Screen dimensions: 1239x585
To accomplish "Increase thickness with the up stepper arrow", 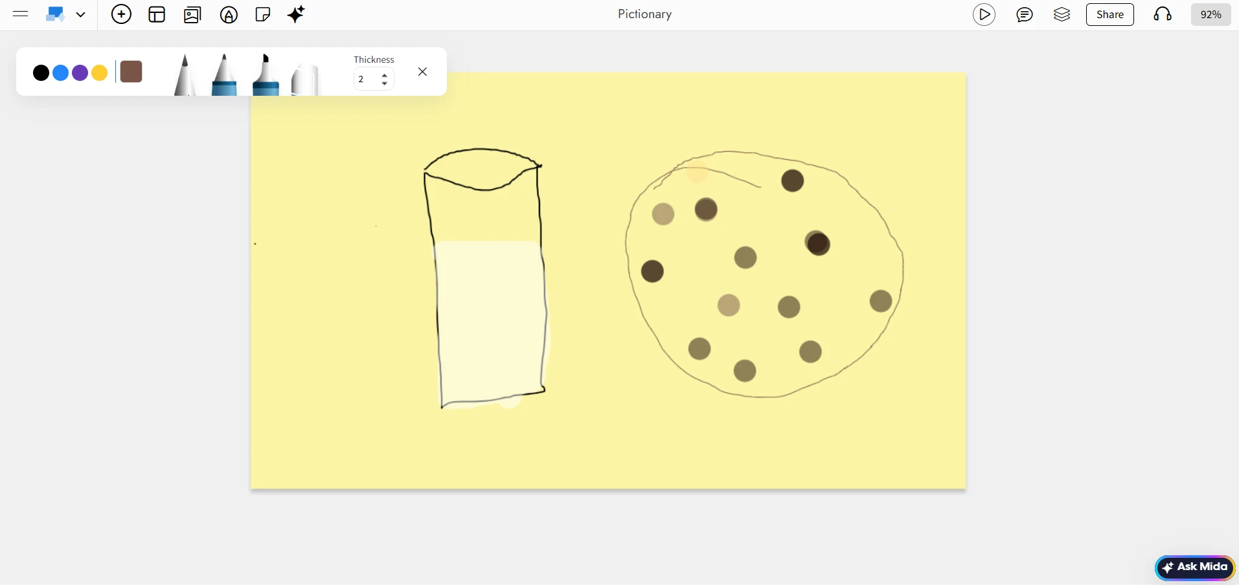I will 385,75.
